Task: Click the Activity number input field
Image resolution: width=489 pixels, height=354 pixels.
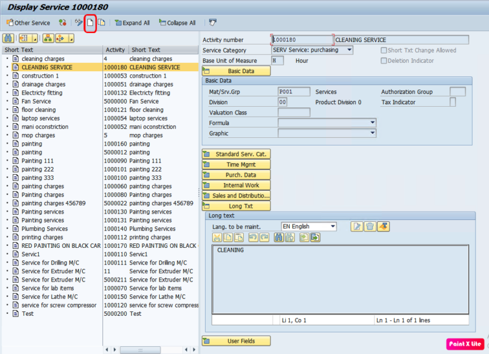Action: pos(302,39)
